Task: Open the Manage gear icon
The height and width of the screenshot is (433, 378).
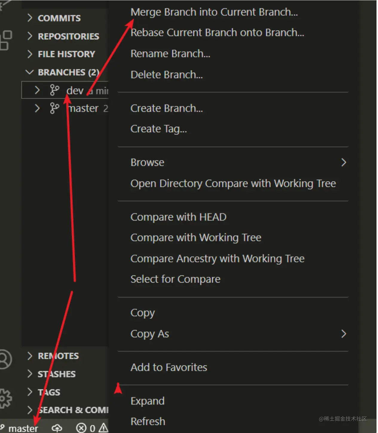Action: 5,398
